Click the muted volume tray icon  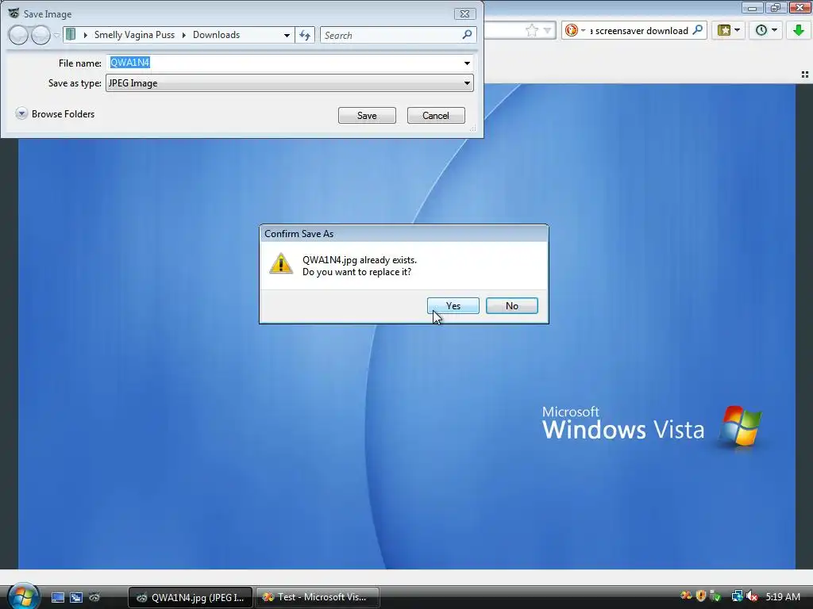coord(752,596)
